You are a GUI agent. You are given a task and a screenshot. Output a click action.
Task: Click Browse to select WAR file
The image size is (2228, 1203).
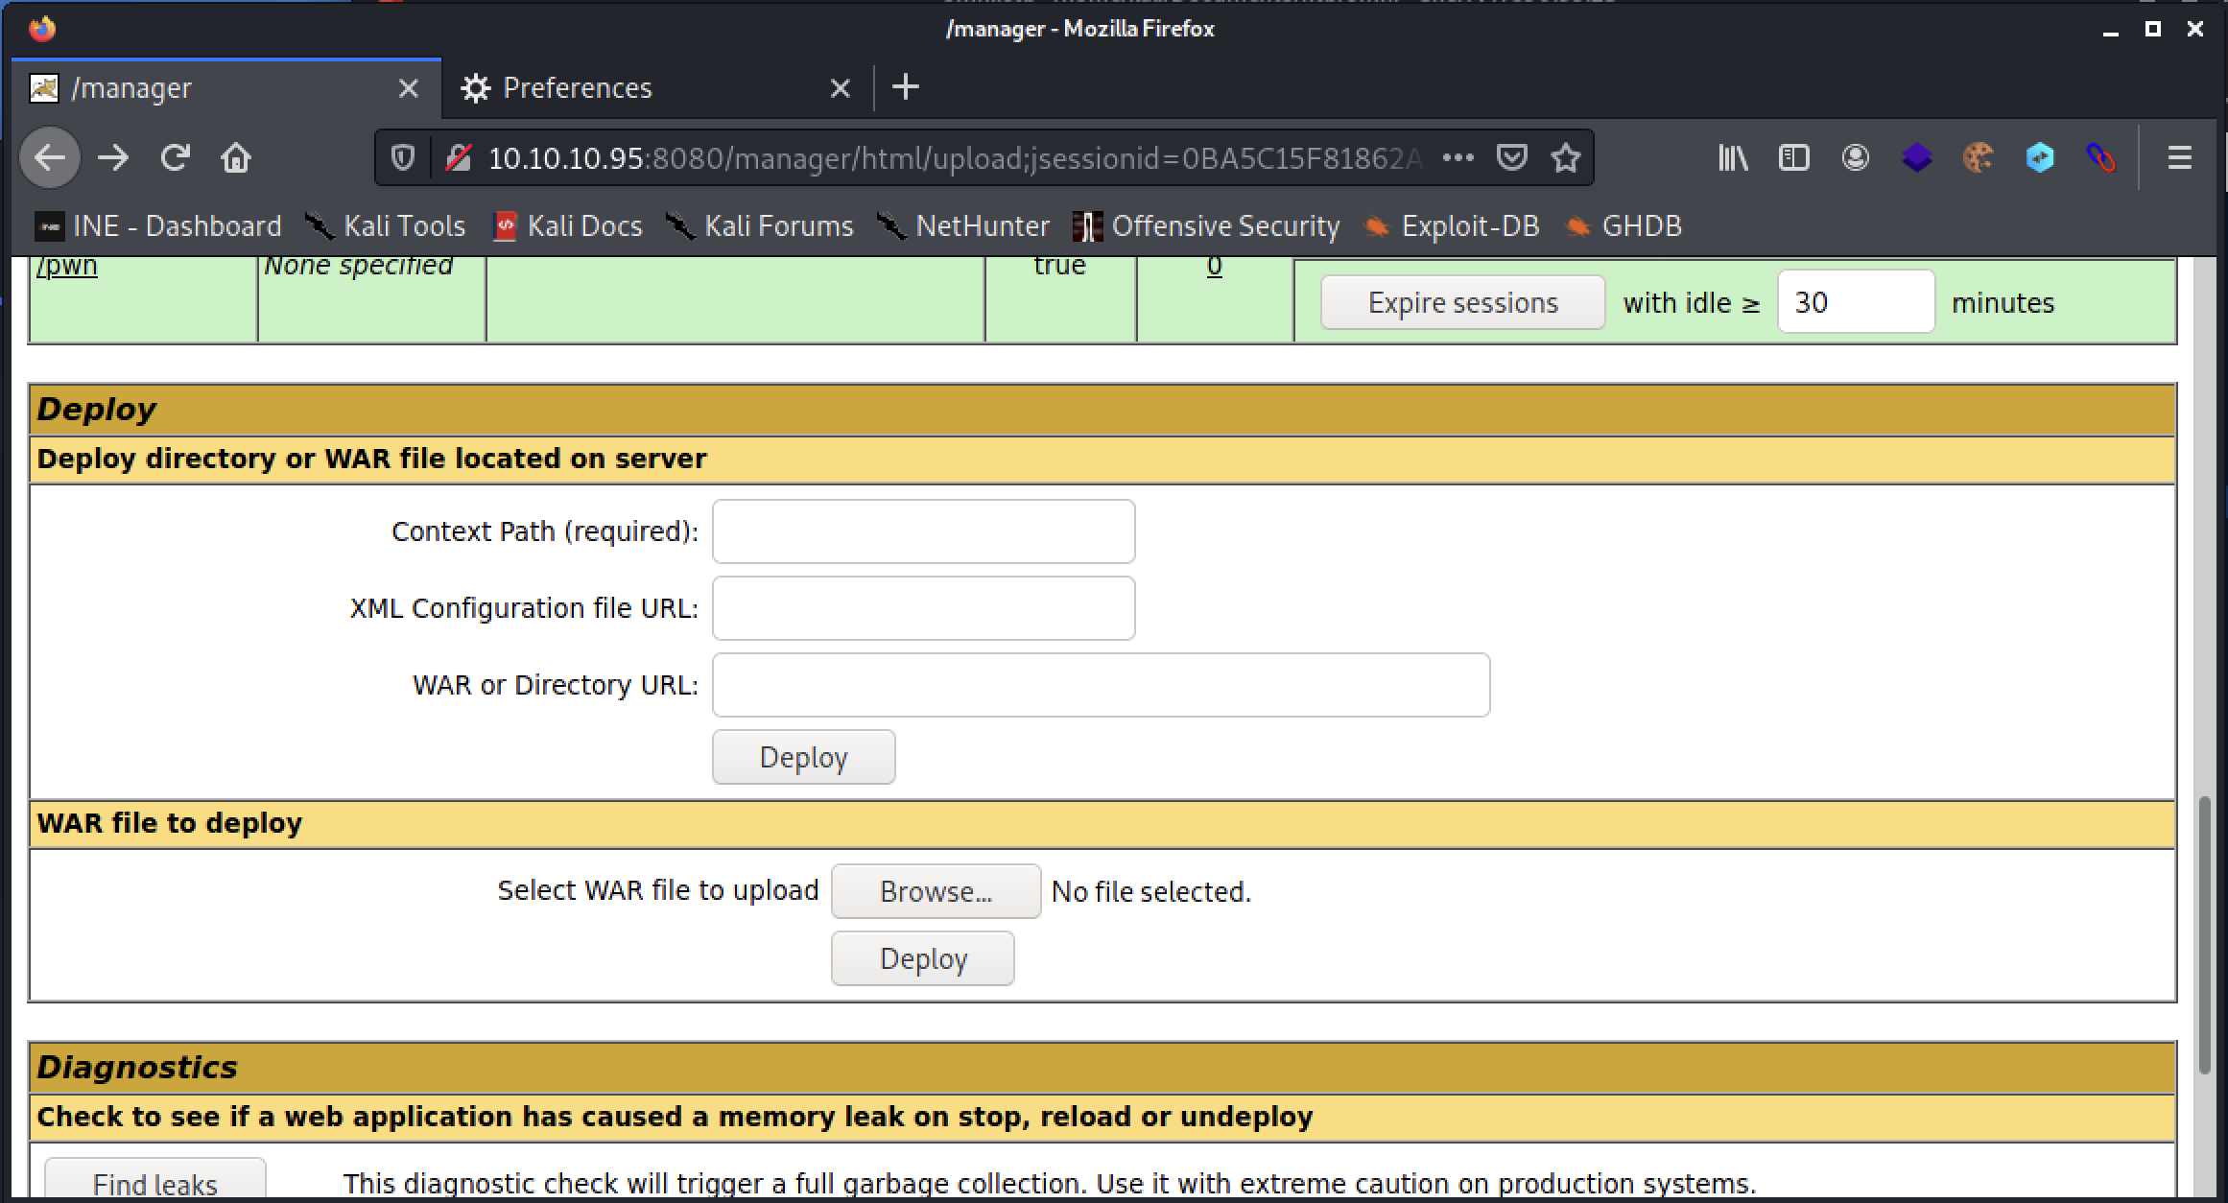935,891
